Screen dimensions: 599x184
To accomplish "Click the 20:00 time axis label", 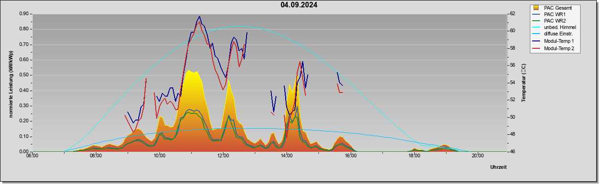I will 477,156.
